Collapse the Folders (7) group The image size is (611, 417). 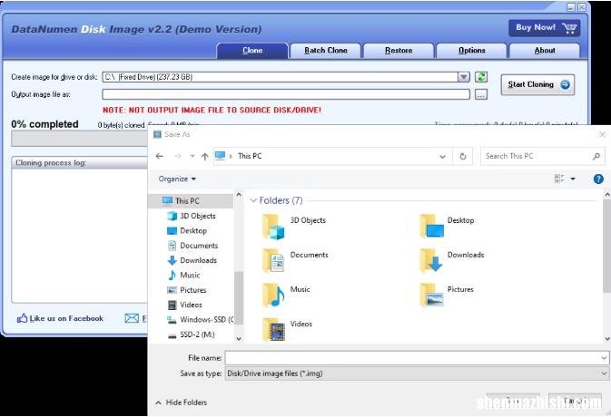[x=253, y=200]
